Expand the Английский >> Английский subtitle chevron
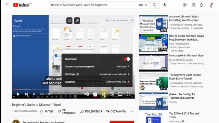 coord(128,74)
